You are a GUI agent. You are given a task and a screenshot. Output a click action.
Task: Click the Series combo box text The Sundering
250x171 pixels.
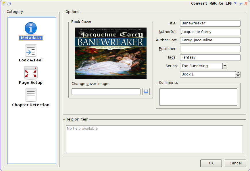click(201, 66)
